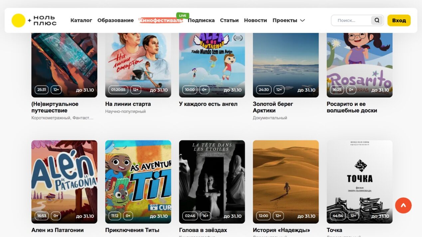Open the Кинофестиваль page
This screenshot has height=237, width=422.
click(x=161, y=20)
